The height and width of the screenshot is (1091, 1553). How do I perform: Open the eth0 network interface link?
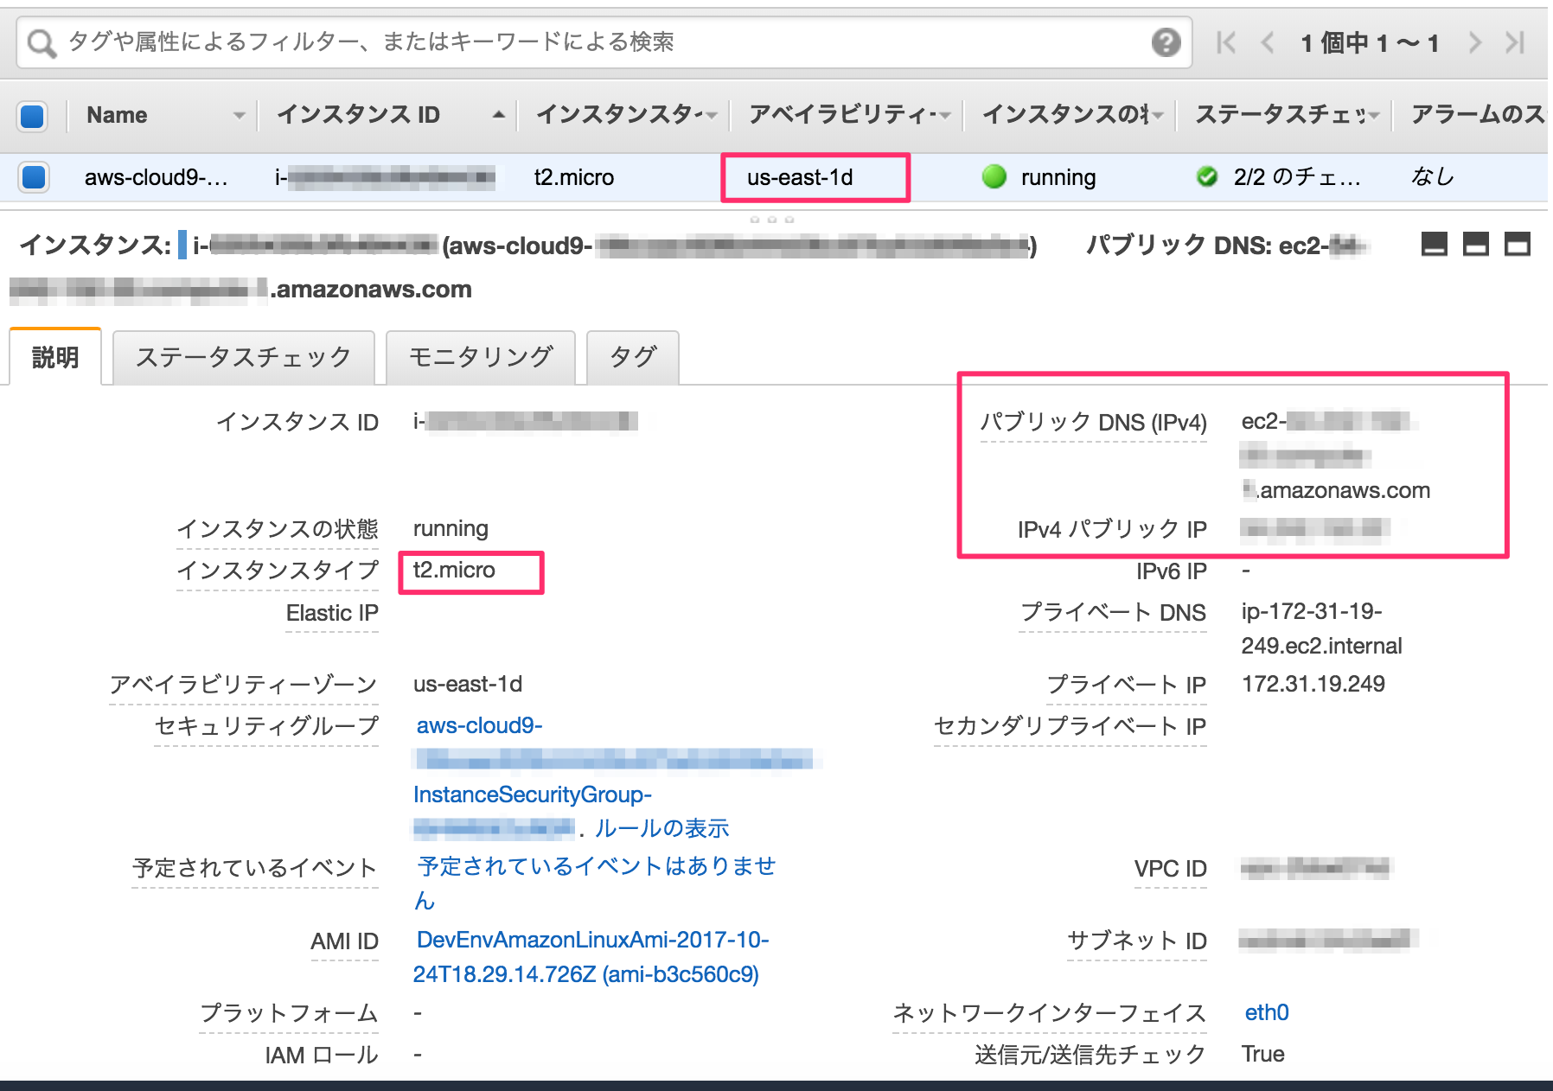point(1267,1012)
